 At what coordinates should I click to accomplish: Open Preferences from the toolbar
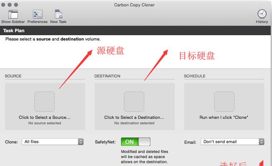(37, 15)
